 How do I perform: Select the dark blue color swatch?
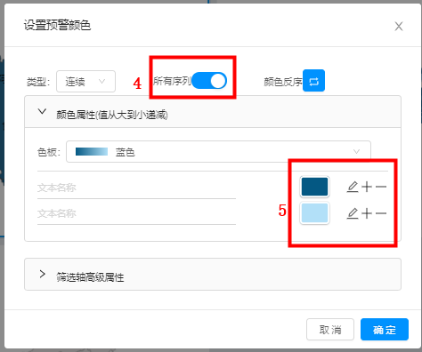(x=314, y=187)
